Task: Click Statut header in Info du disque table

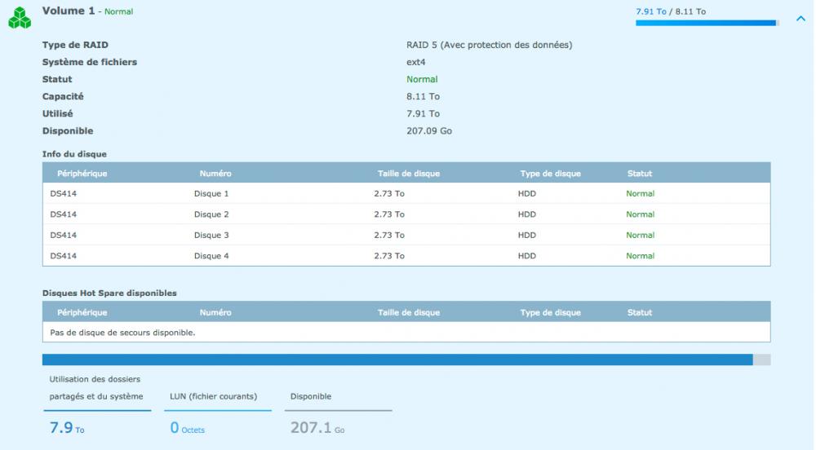Action: (x=639, y=174)
